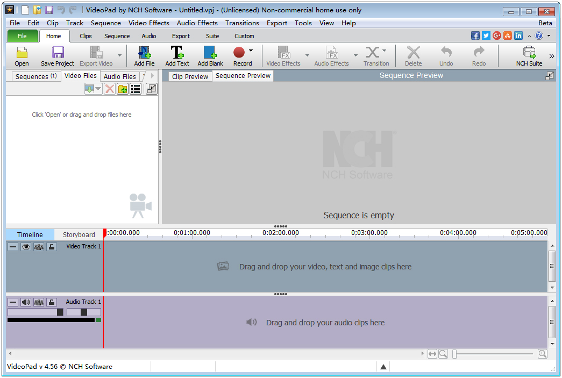Collapse Video Track 1 with minus button
This screenshot has width=562, height=378.
pos(13,247)
